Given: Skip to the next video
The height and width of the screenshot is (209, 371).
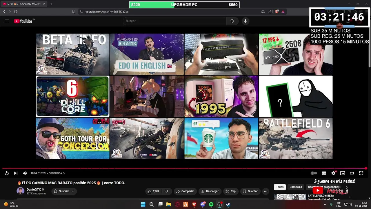Looking at the screenshot, I should pyautogui.click(x=16, y=173).
